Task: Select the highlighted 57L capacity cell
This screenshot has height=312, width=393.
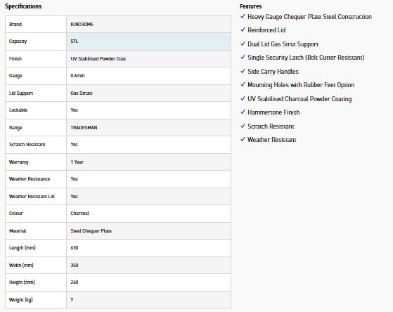Action: pyautogui.click(x=148, y=41)
